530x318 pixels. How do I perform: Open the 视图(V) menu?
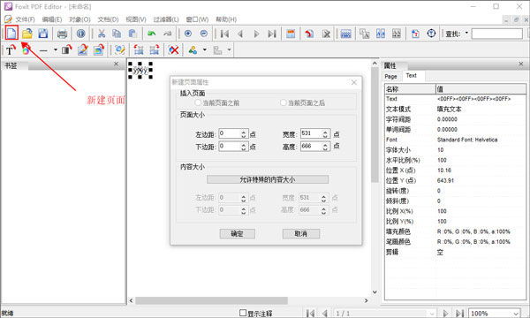[x=136, y=19]
